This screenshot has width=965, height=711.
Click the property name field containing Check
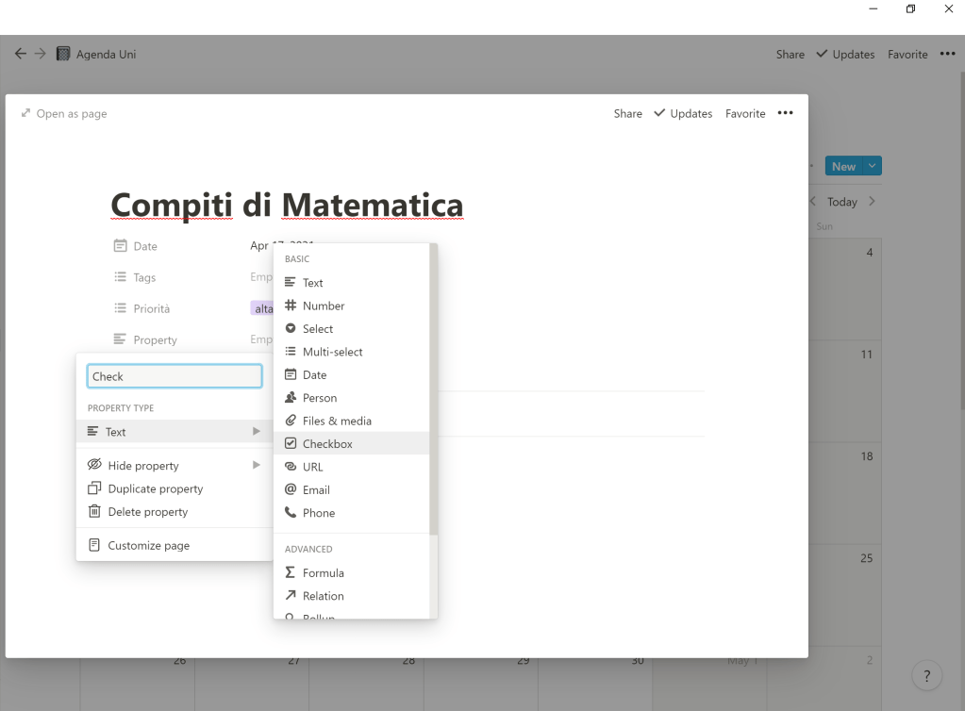[175, 376]
